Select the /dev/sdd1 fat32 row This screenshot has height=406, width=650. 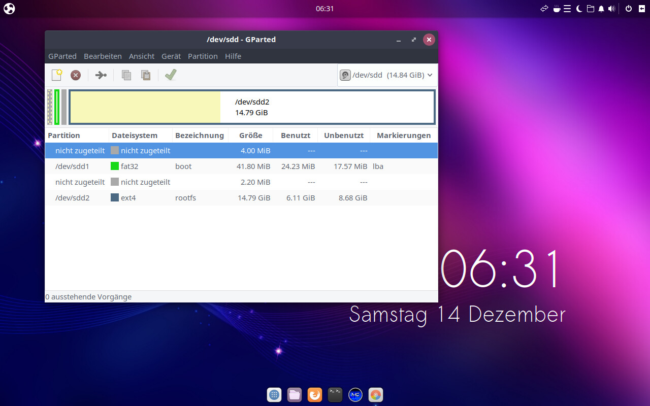[x=241, y=166]
